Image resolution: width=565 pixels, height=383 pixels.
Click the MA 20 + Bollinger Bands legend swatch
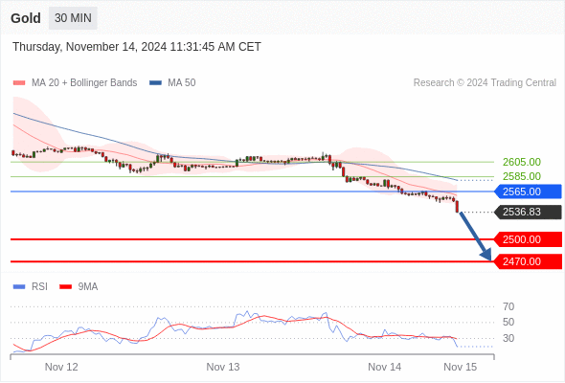(19, 83)
